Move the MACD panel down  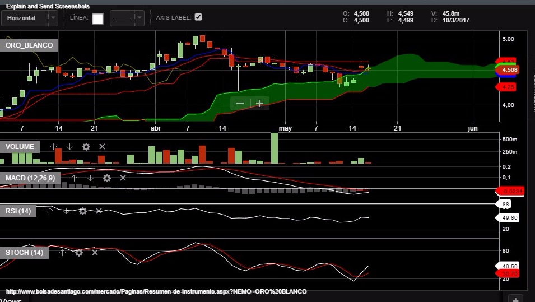coord(90,178)
